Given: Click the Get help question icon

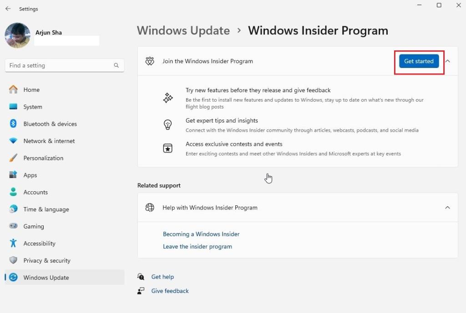Looking at the screenshot, I should pyautogui.click(x=141, y=277).
